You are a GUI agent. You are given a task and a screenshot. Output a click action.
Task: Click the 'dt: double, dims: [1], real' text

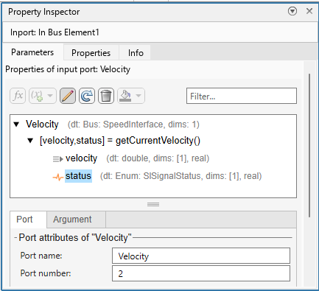(158, 158)
